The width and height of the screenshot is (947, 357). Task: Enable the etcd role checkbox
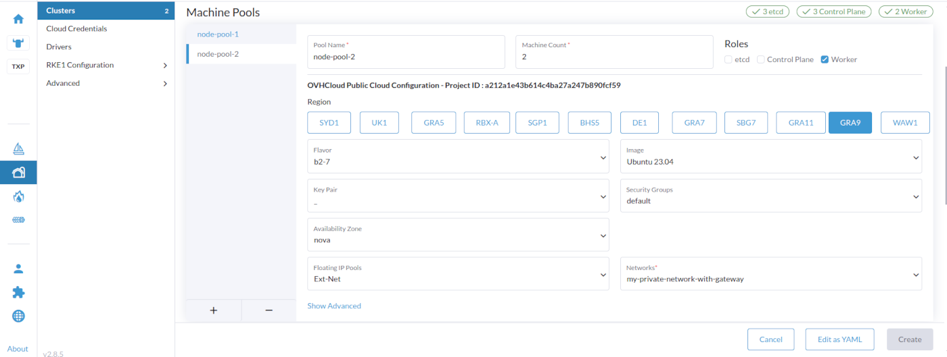tap(729, 59)
